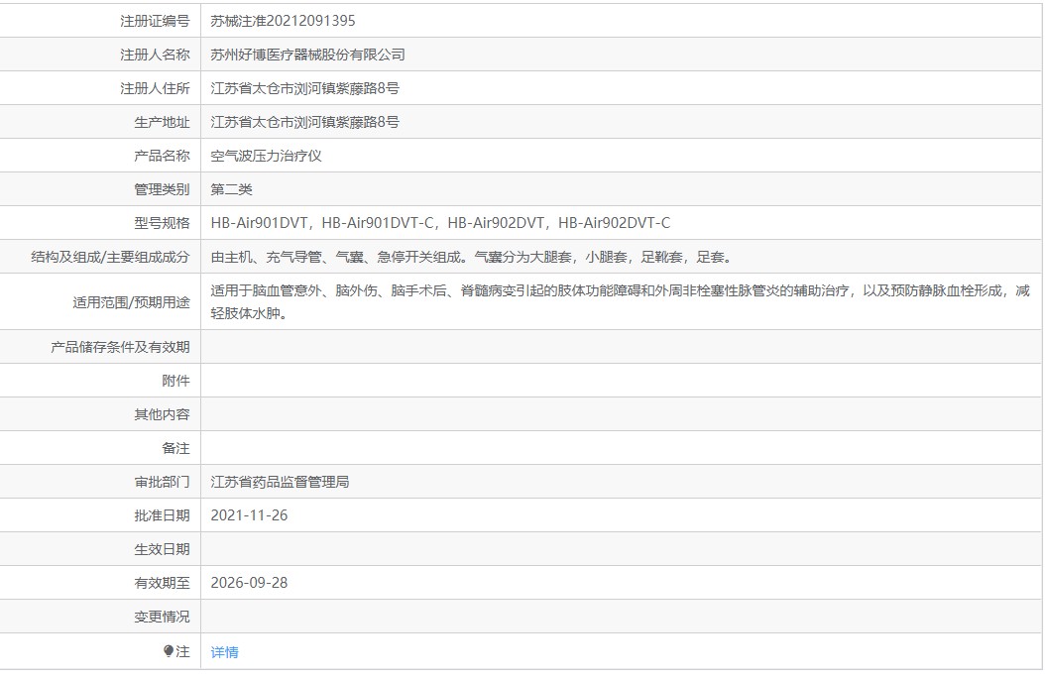Click the 批准日期 label

[x=162, y=515]
